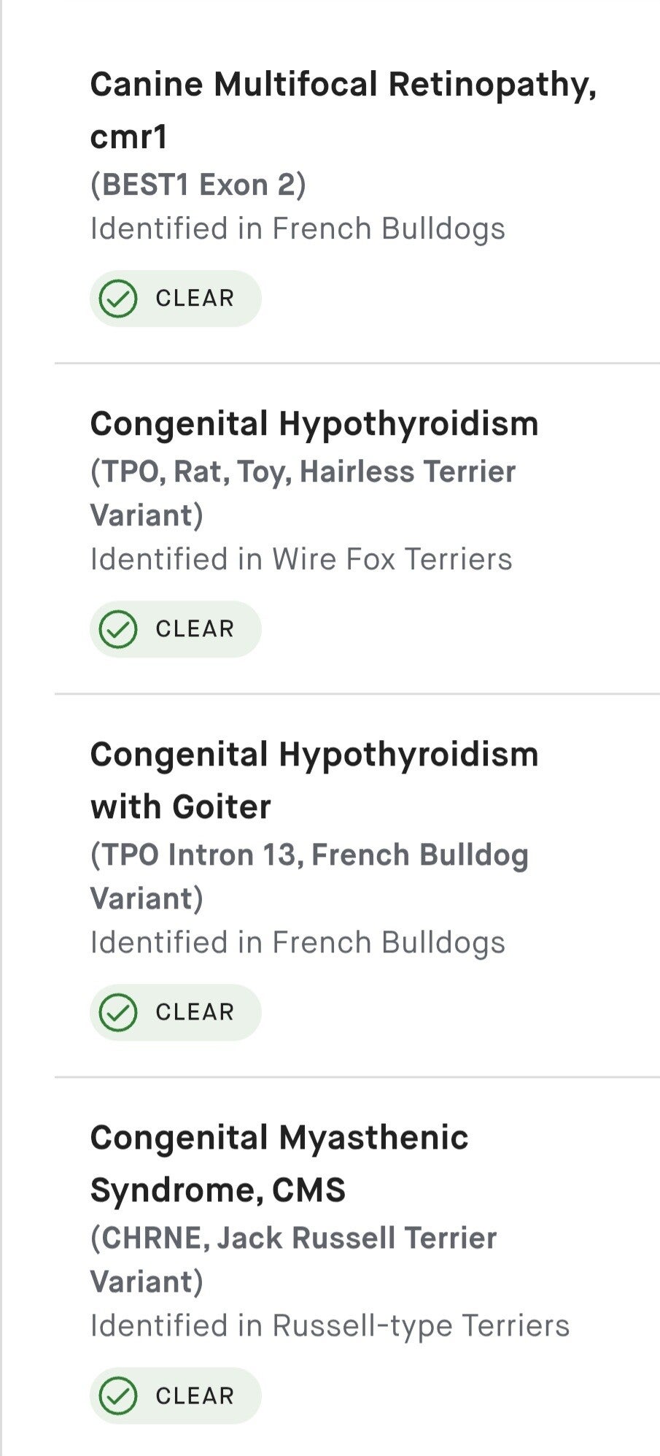Click Identified in Russell-type Terriers text
The image size is (660, 1456).
[x=330, y=1326]
